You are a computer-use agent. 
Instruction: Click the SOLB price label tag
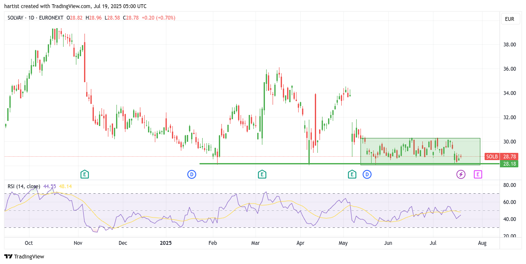[492, 157]
